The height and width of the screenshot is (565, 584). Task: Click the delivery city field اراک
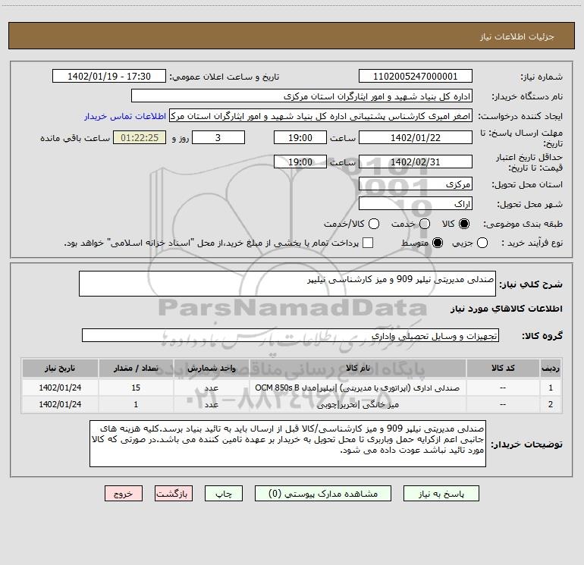pos(416,204)
